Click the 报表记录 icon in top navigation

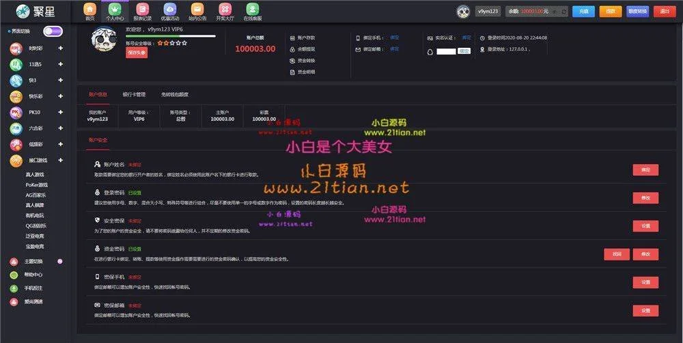click(142, 10)
